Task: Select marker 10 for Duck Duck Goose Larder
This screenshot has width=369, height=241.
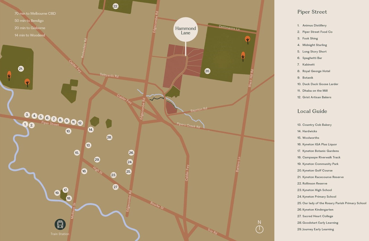Action: (68, 131)
